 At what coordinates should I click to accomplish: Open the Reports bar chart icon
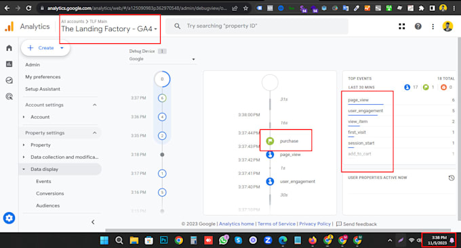pyautogui.click(x=9, y=64)
